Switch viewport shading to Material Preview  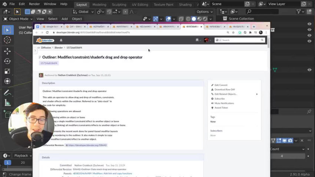coord(199,19)
